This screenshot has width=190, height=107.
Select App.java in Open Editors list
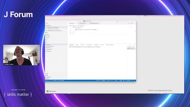[x=56, y=27]
